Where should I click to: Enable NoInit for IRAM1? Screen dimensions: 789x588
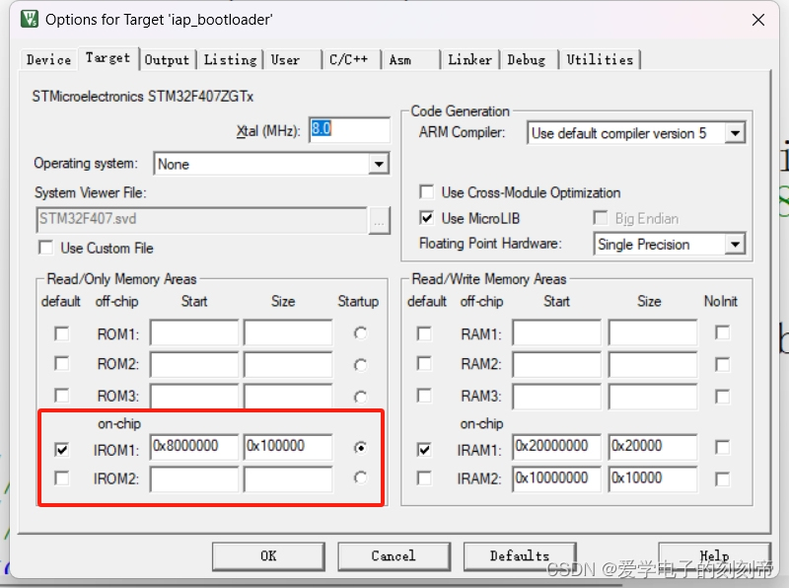pos(722,447)
